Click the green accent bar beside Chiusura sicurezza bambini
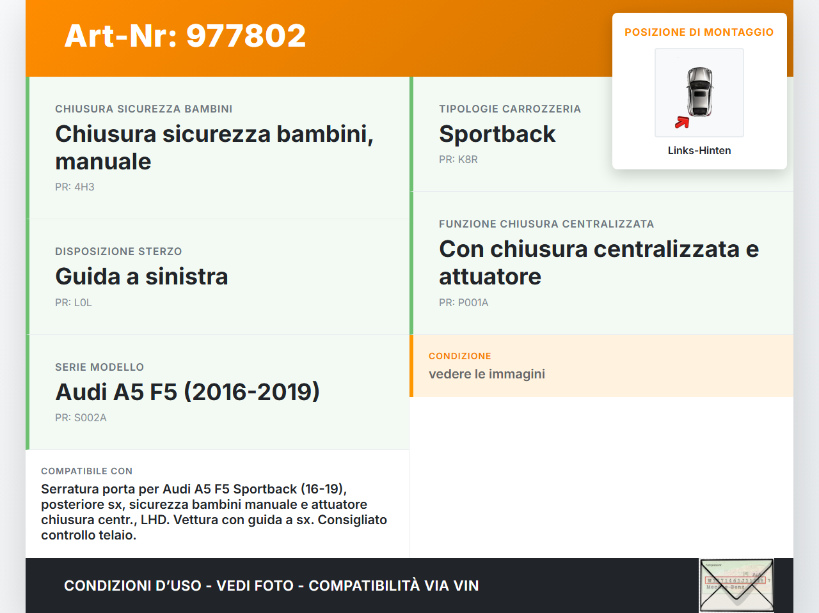 tap(27, 147)
